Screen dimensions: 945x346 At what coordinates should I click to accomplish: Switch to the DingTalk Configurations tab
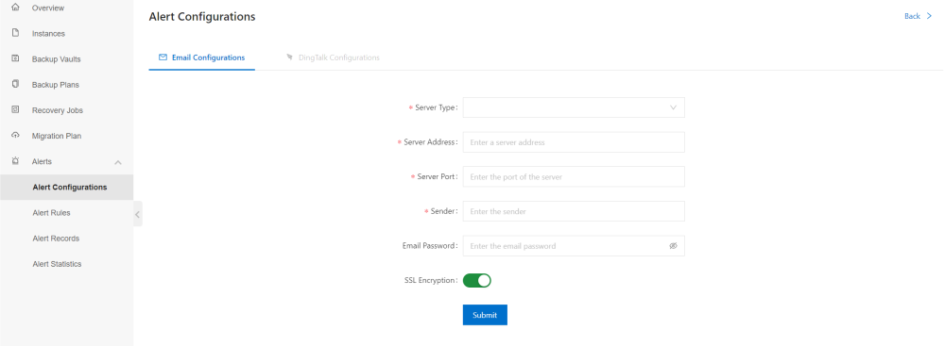[333, 58]
